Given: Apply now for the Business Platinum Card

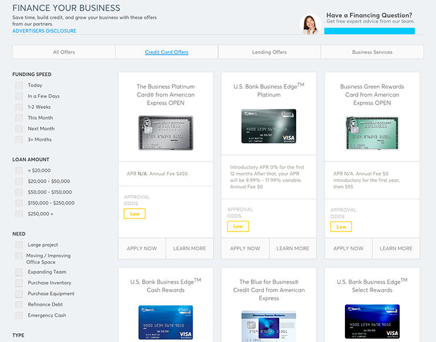Looking at the screenshot, I should 142,249.
